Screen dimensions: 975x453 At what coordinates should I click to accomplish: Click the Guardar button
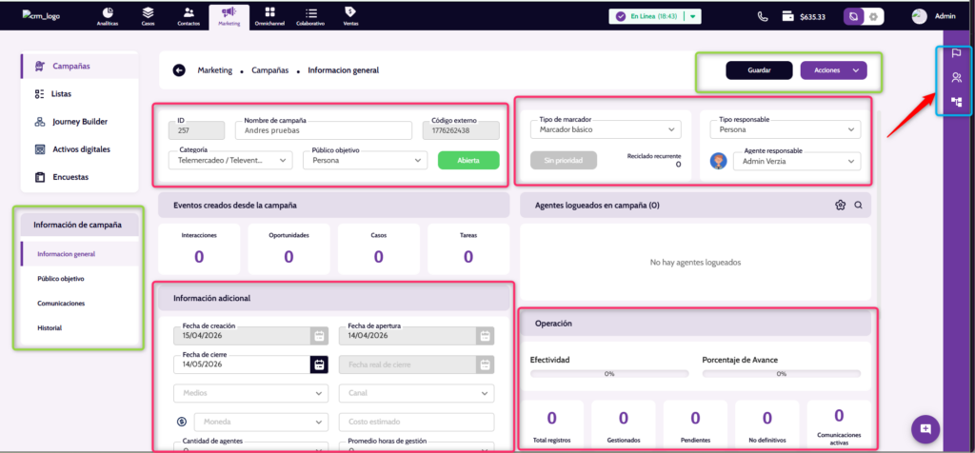(759, 70)
